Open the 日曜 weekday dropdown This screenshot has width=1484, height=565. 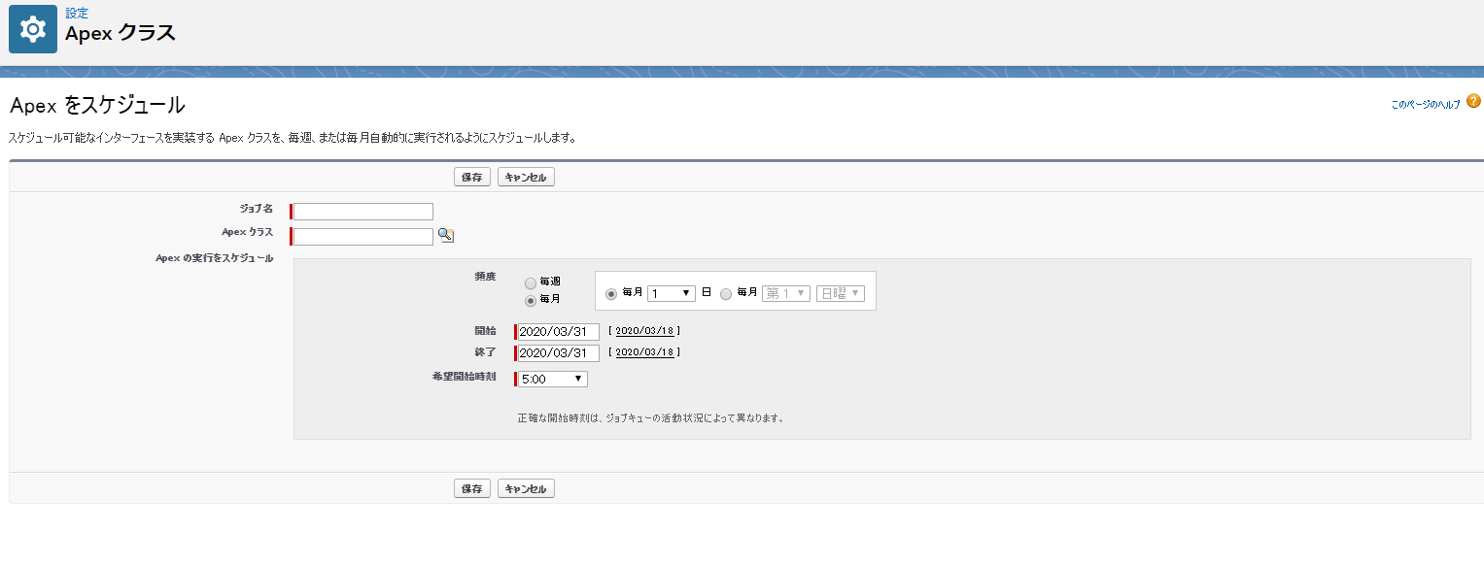point(841,293)
